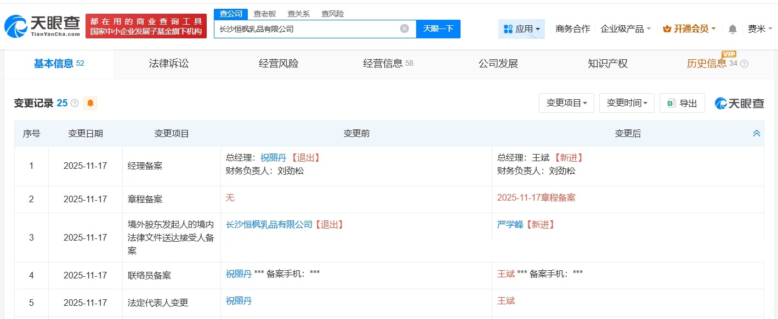Collapse the table using the double-arrow chevron
The width and height of the screenshot is (778, 319).
tap(756, 133)
